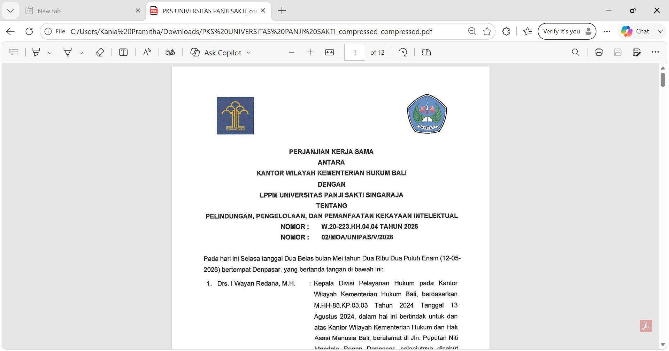Screen dimensions: 669x351
Task: Click the scroll down arrow
Action: [663, 345]
